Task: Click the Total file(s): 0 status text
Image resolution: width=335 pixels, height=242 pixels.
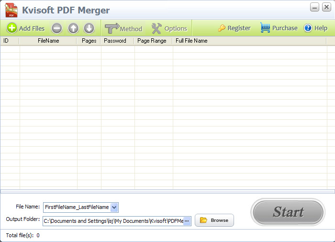Action: [x=22, y=235]
